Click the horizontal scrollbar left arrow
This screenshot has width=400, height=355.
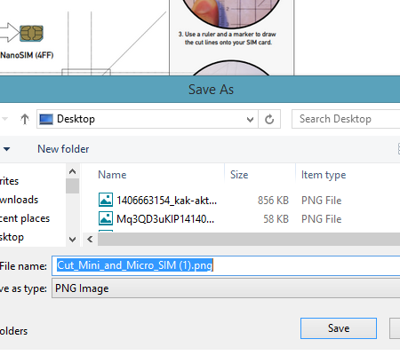coord(90,239)
